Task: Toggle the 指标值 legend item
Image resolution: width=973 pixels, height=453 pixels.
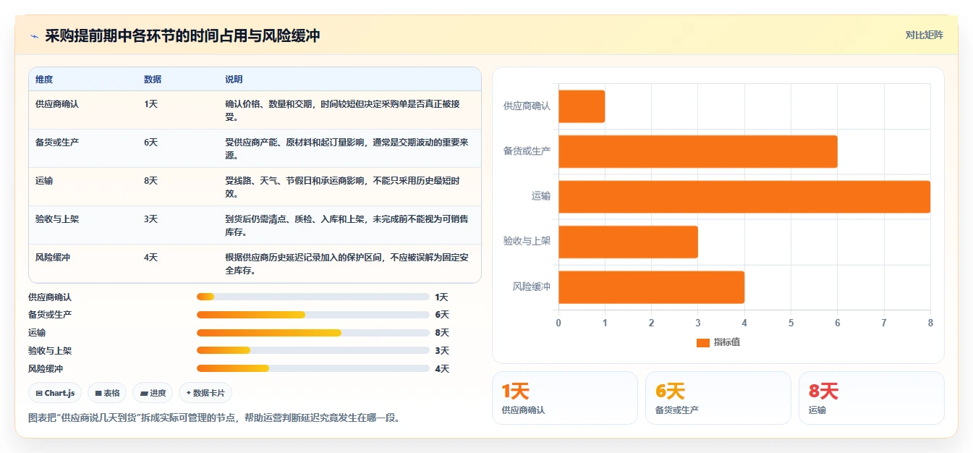Action: 718,342
